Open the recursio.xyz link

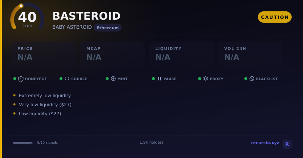point(265,143)
